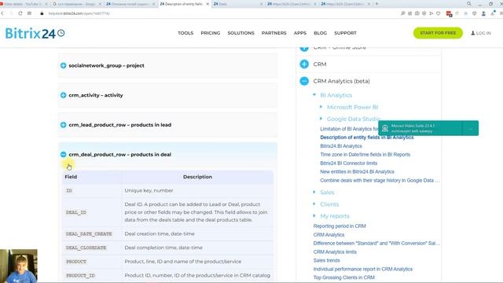Open Bitrix24 BI Connector limits link
The image size is (503, 283).
click(349, 164)
